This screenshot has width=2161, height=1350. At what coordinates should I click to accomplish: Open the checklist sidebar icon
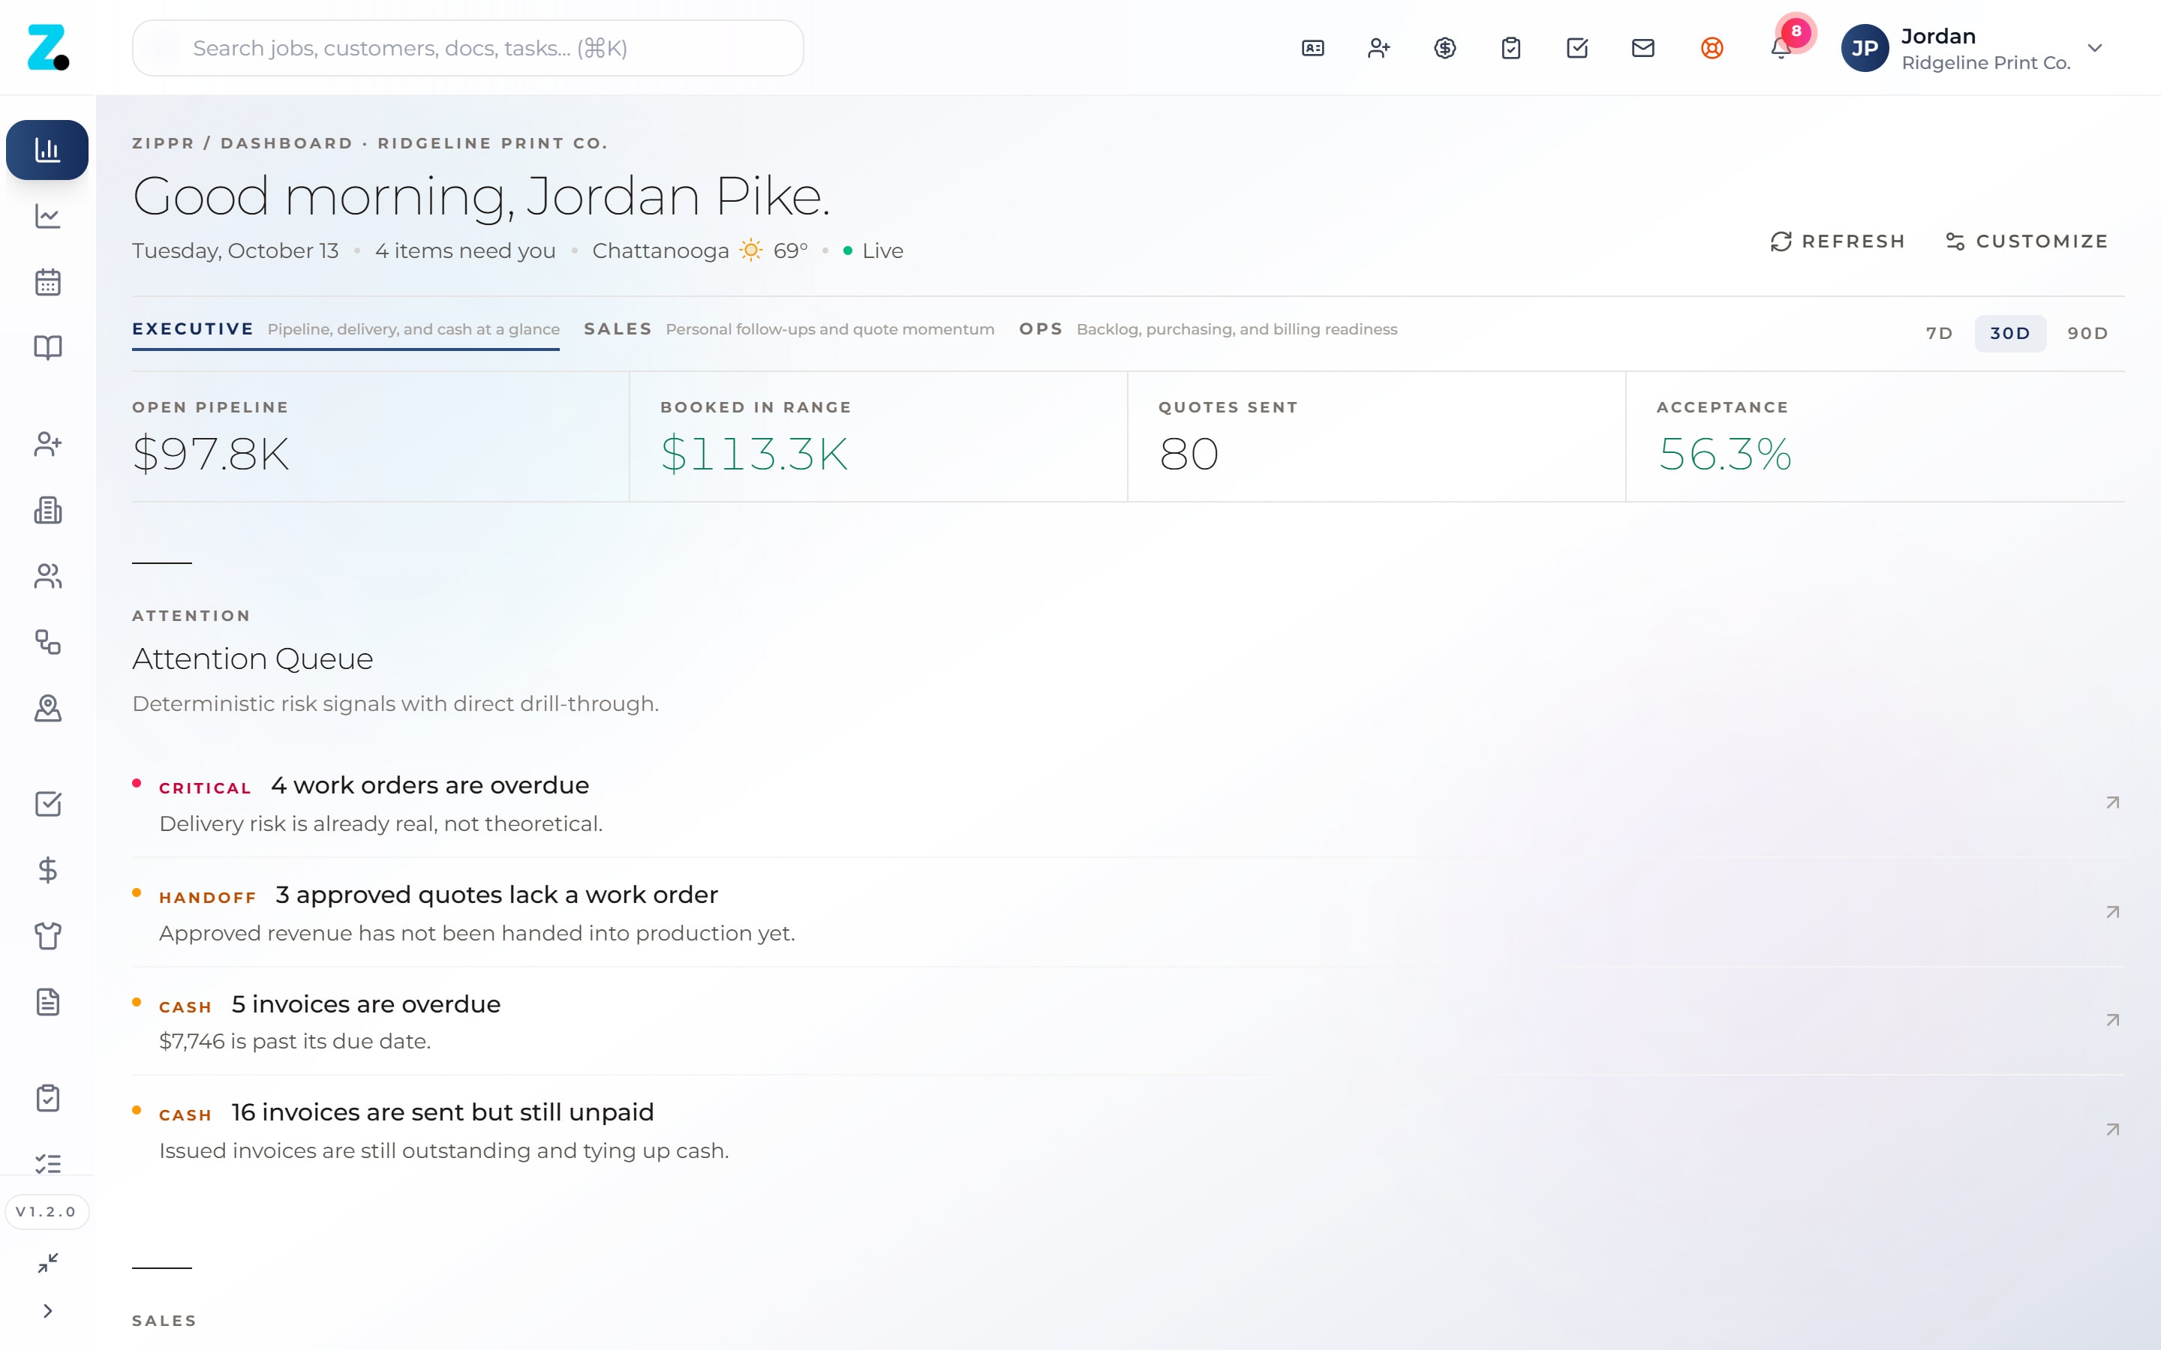point(47,1163)
